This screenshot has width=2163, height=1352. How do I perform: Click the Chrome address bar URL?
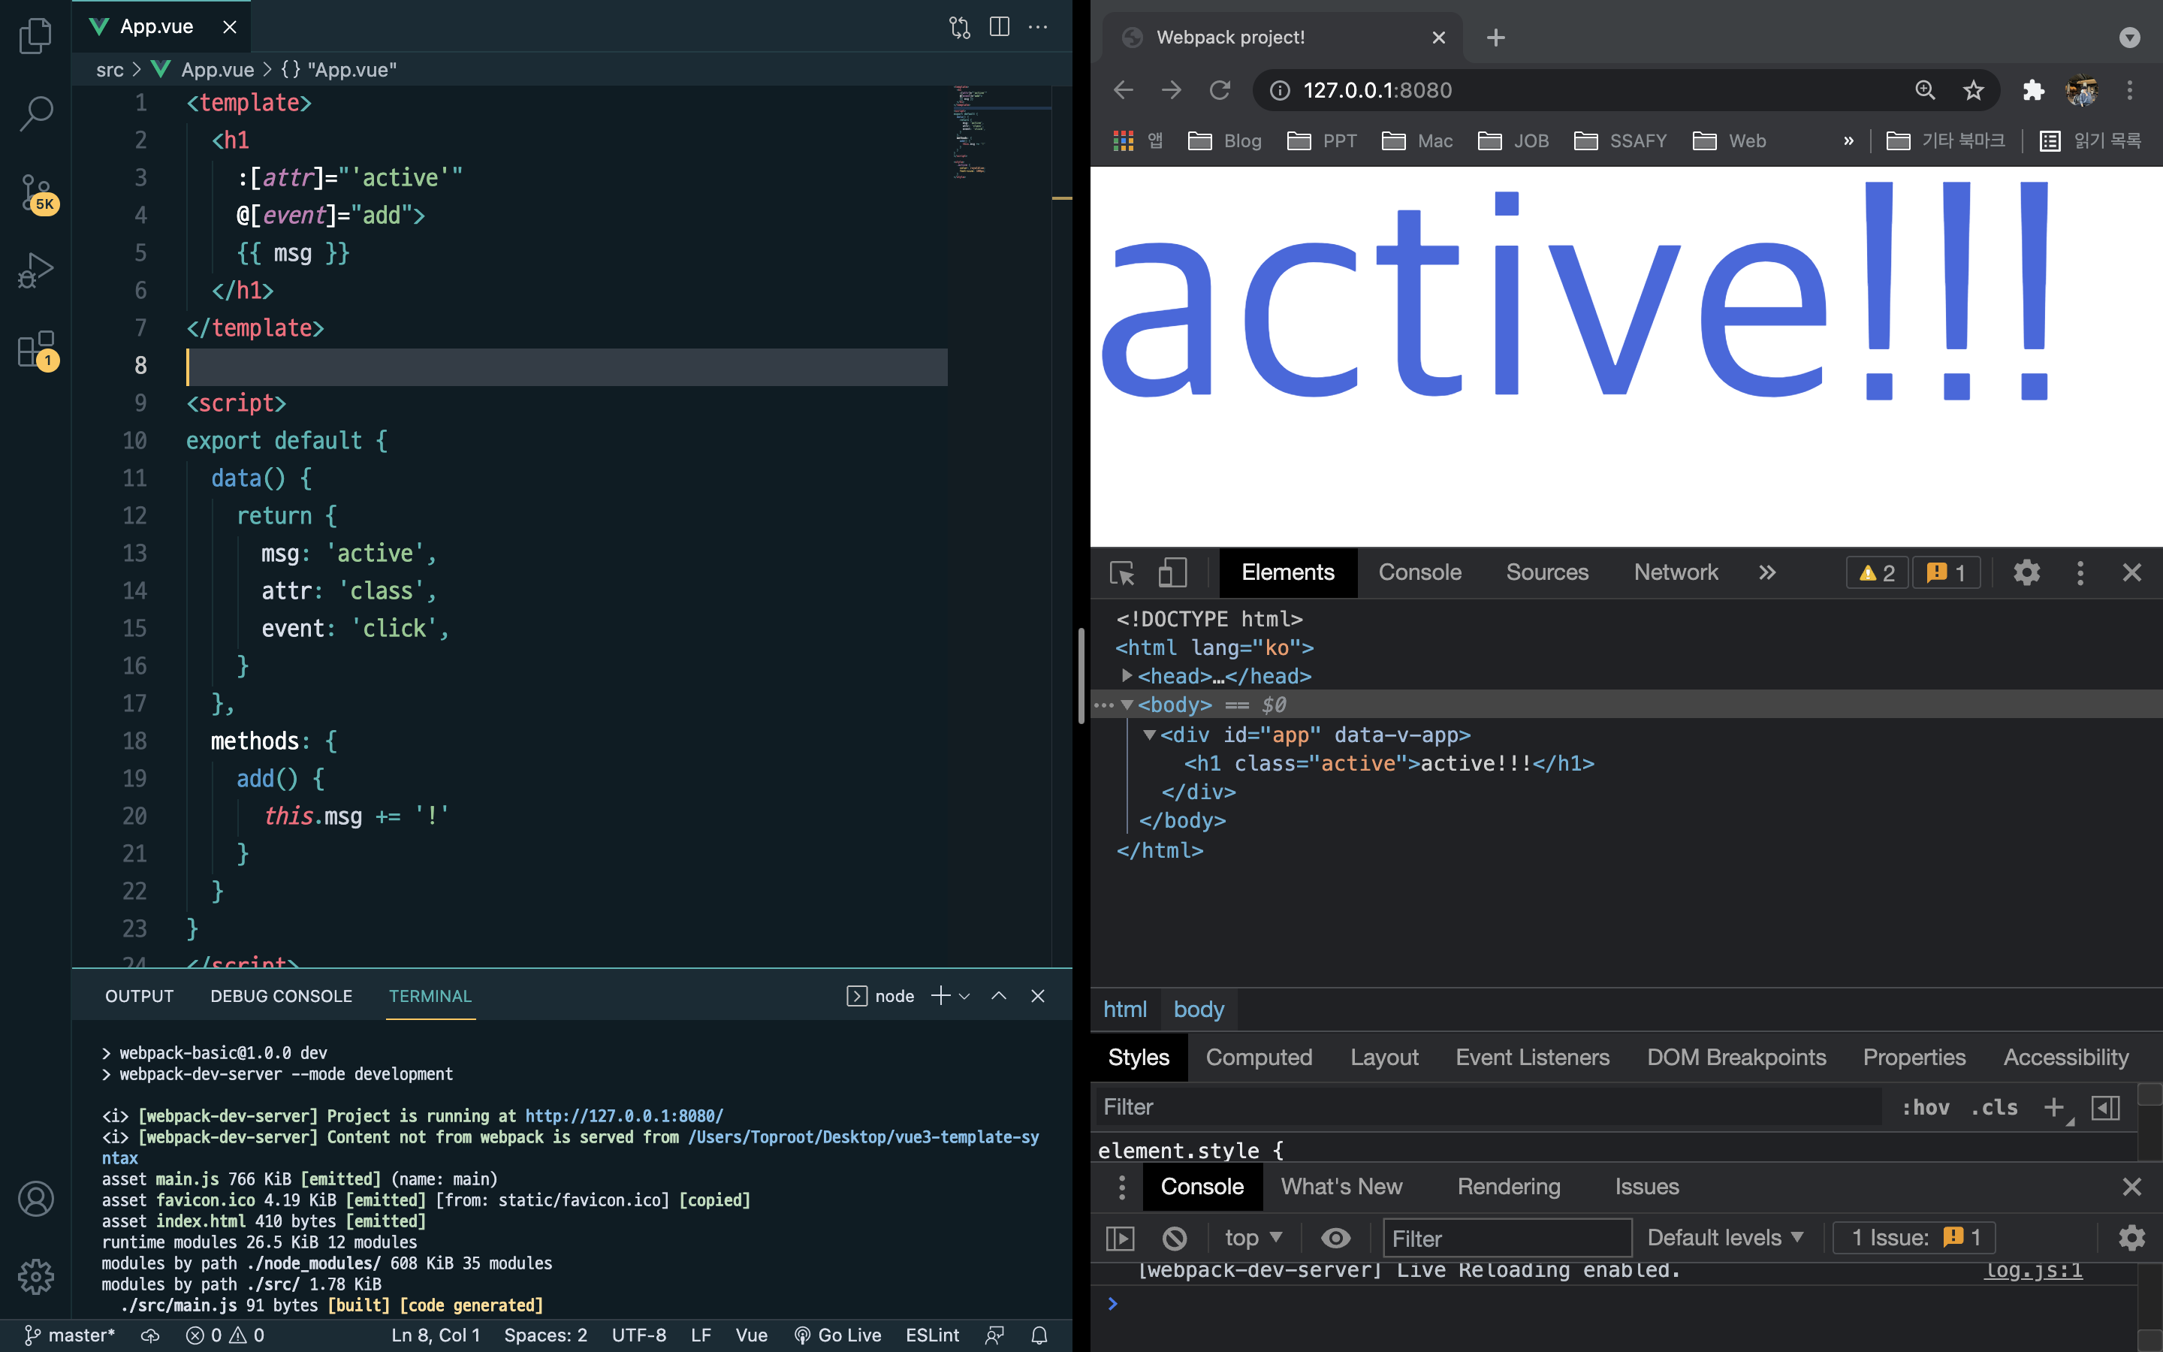1377,90
